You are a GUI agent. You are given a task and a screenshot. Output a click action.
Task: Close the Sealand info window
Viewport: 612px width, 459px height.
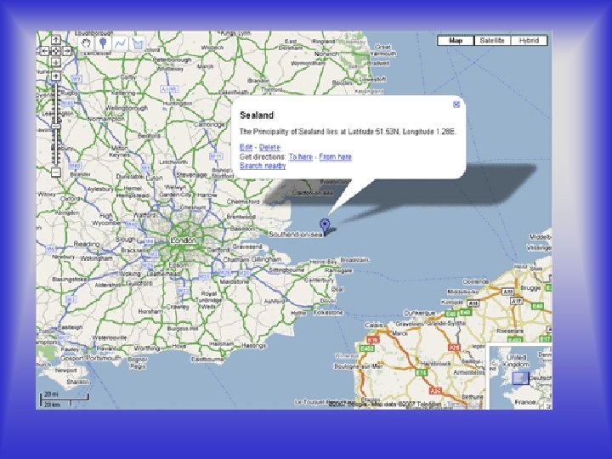456,105
